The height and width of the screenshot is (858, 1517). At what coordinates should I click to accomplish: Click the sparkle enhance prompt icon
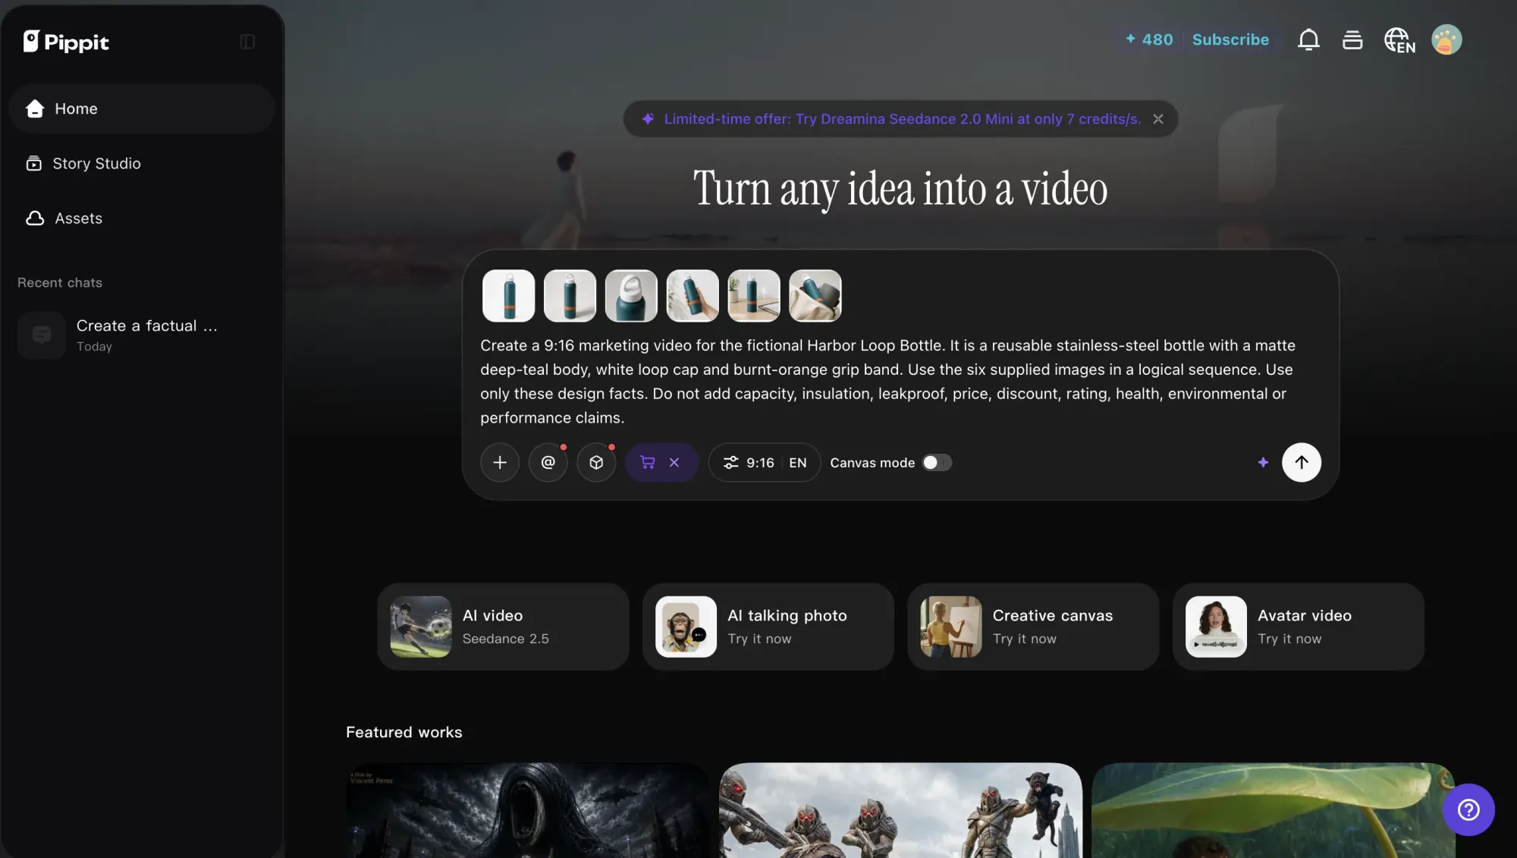[x=1263, y=462]
